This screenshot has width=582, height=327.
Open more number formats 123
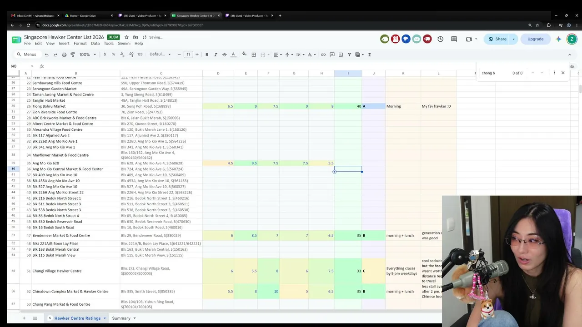[140, 54]
